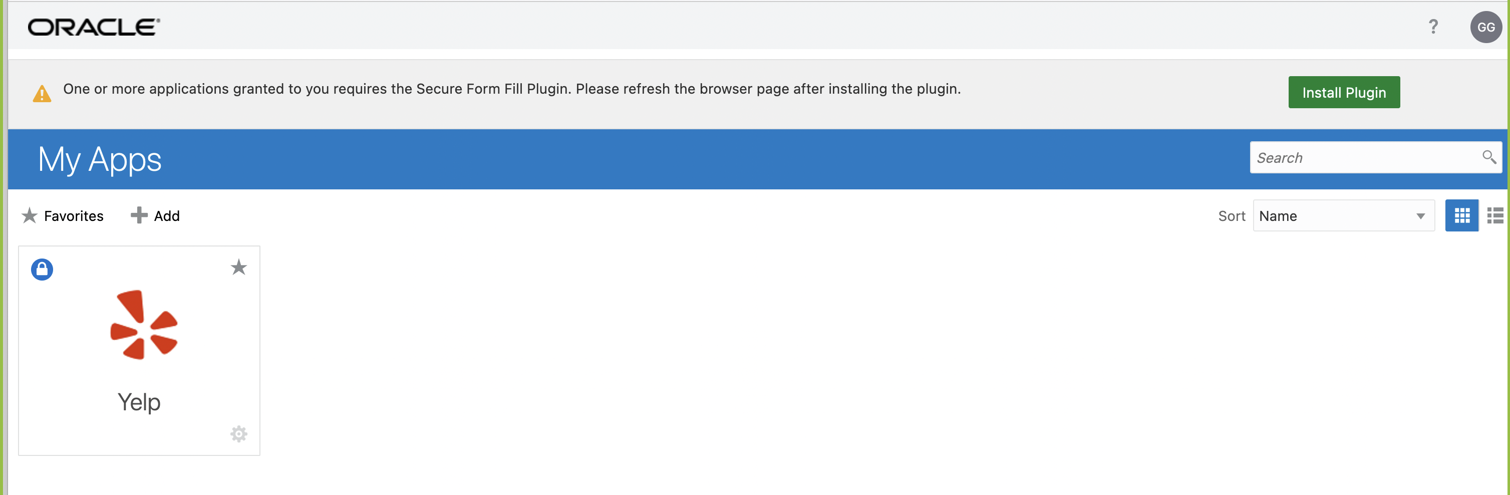Viewport: 1510px width, 495px height.
Task: Click the Yelp app logo
Action: coord(143,324)
